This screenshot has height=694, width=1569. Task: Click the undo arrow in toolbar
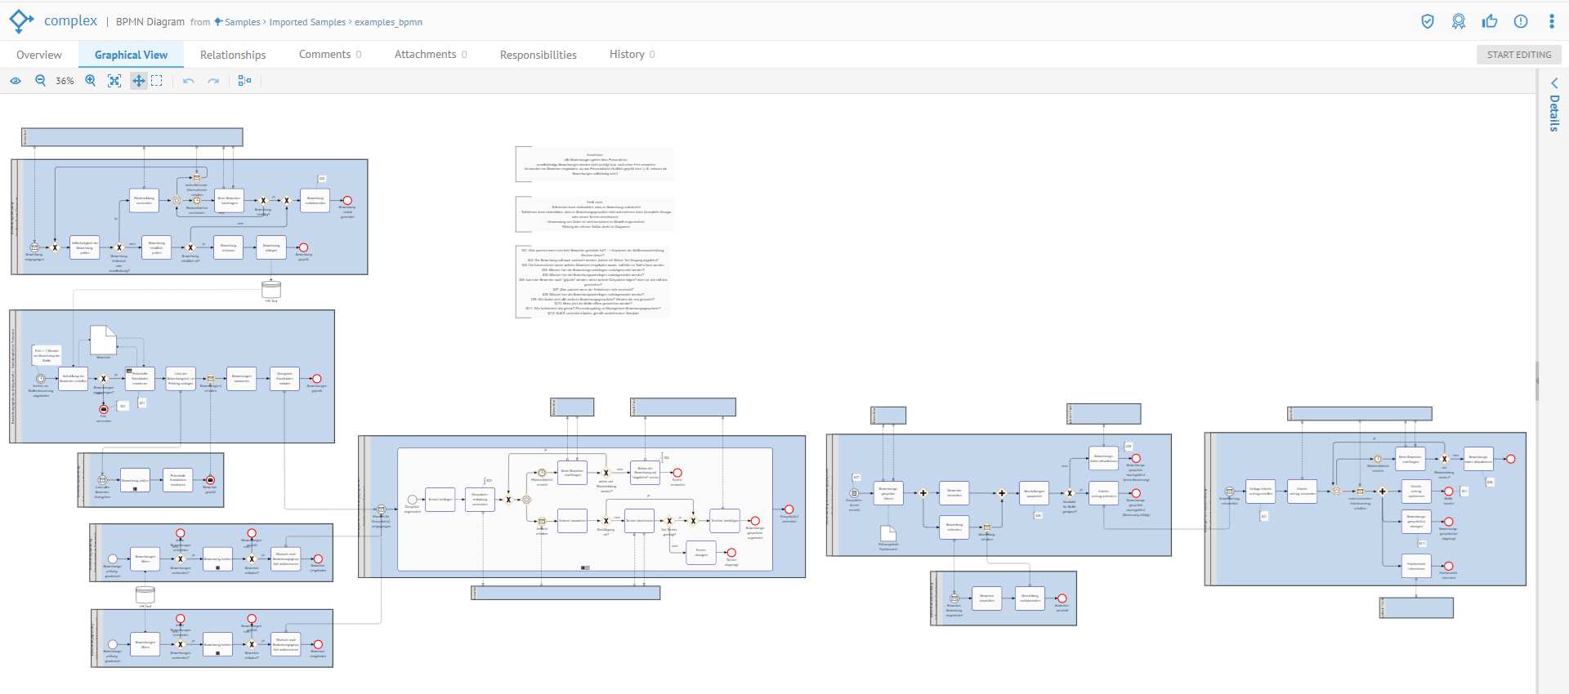coord(189,81)
